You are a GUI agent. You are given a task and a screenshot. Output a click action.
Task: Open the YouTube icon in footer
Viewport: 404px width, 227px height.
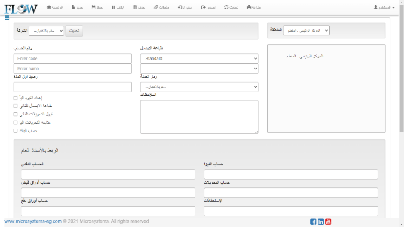[x=328, y=221]
